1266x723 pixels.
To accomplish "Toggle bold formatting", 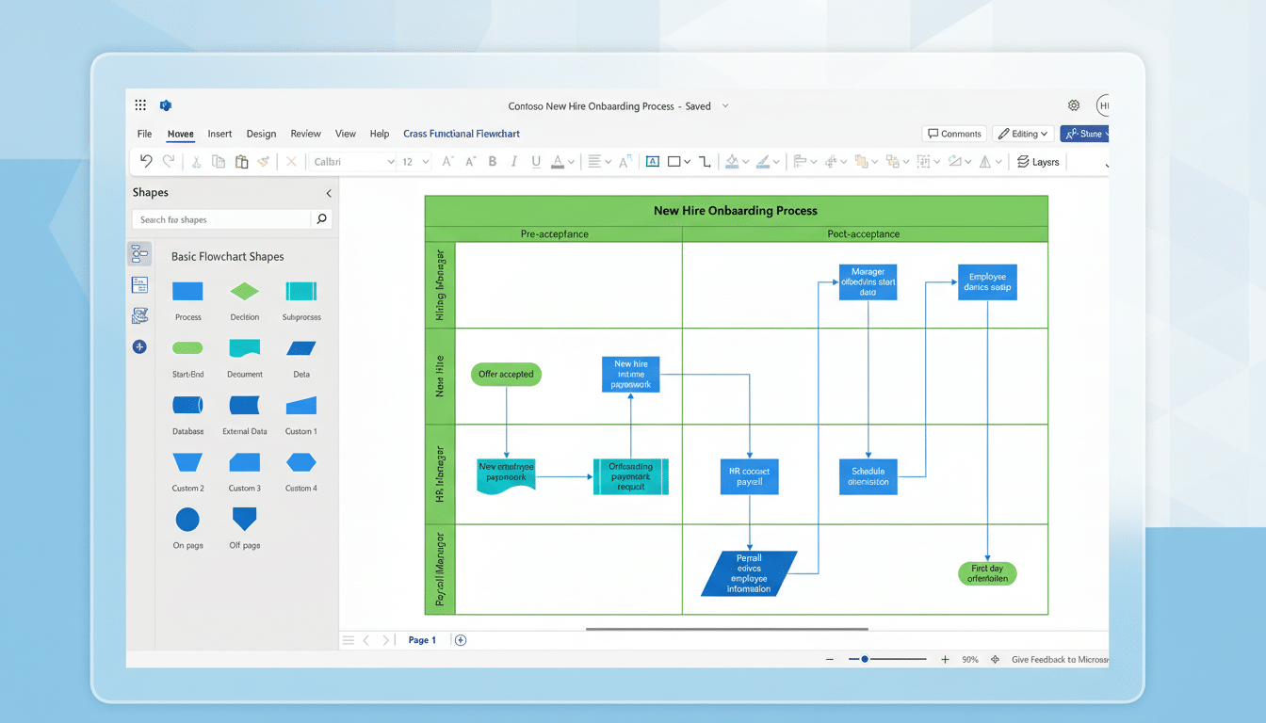I will 493,162.
